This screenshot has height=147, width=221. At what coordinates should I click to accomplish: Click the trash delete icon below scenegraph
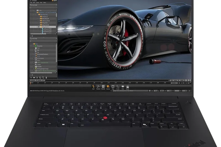coord(46,78)
